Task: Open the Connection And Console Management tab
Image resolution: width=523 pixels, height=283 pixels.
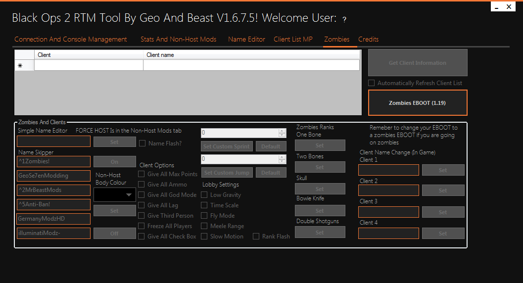Action: pos(70,40)
